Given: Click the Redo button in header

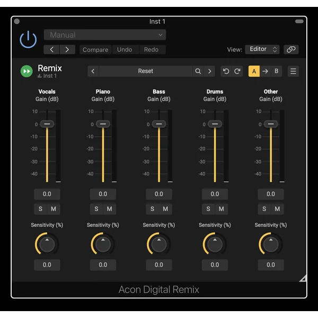Looking at the screenshot, I should click(x=151, y=49).
